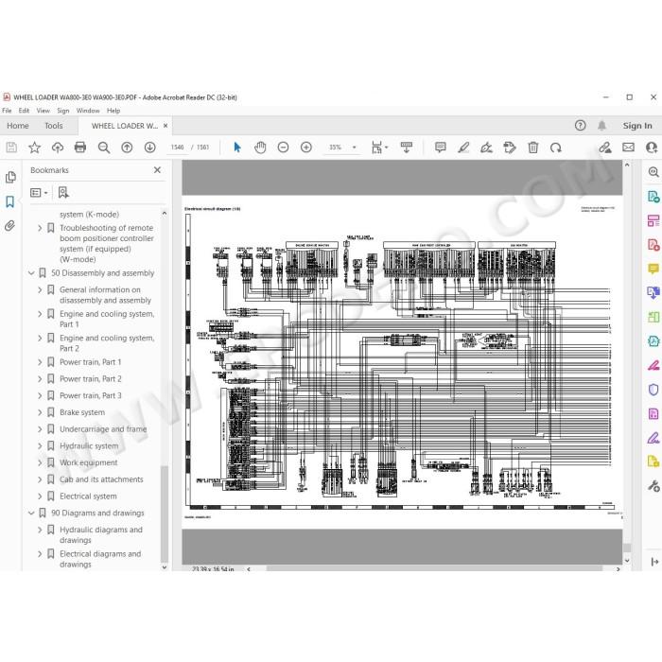Screen dimensions: 662x662
Task: Click the Stamp tool icon
Action: [510, 148]
